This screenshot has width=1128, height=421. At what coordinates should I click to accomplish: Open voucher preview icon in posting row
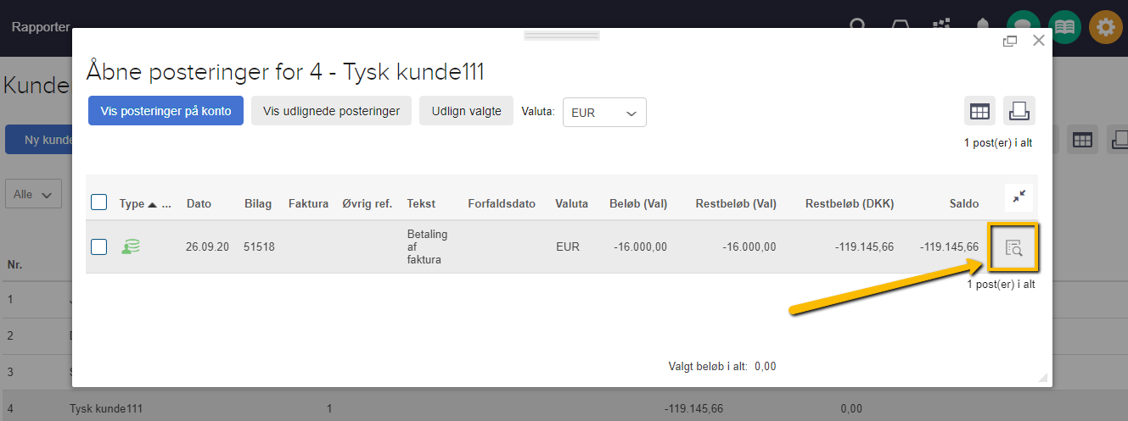pyautogui.click(x=1014, y=247)
